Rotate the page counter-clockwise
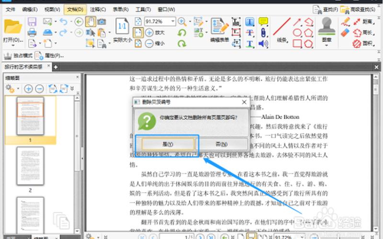 click(x=182, y=33)
